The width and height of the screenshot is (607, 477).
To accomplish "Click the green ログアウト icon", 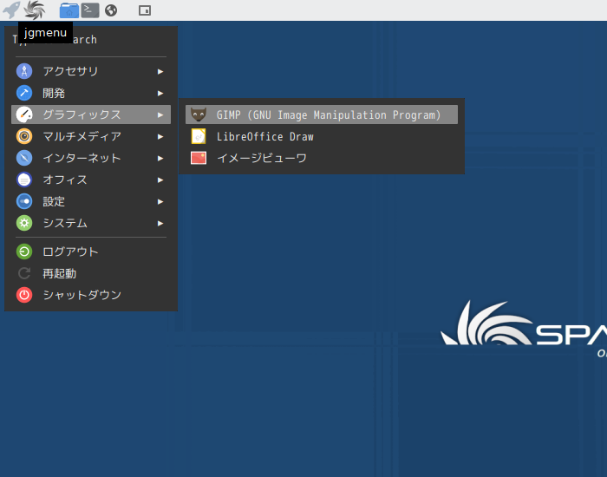I will [x=24, y=252].
